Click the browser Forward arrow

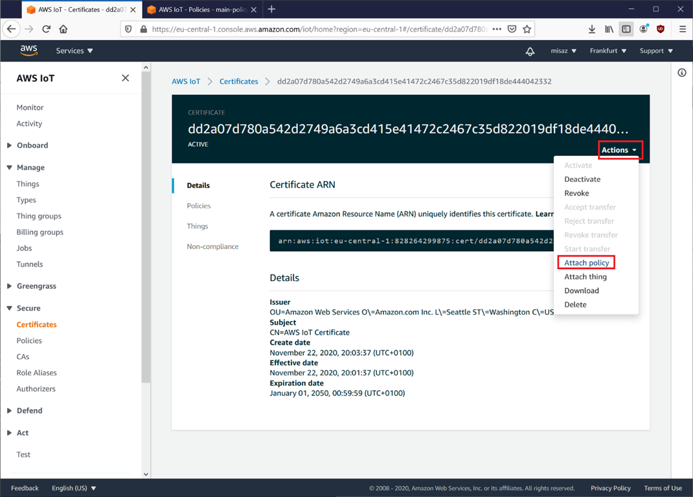[x=28, y=29]
